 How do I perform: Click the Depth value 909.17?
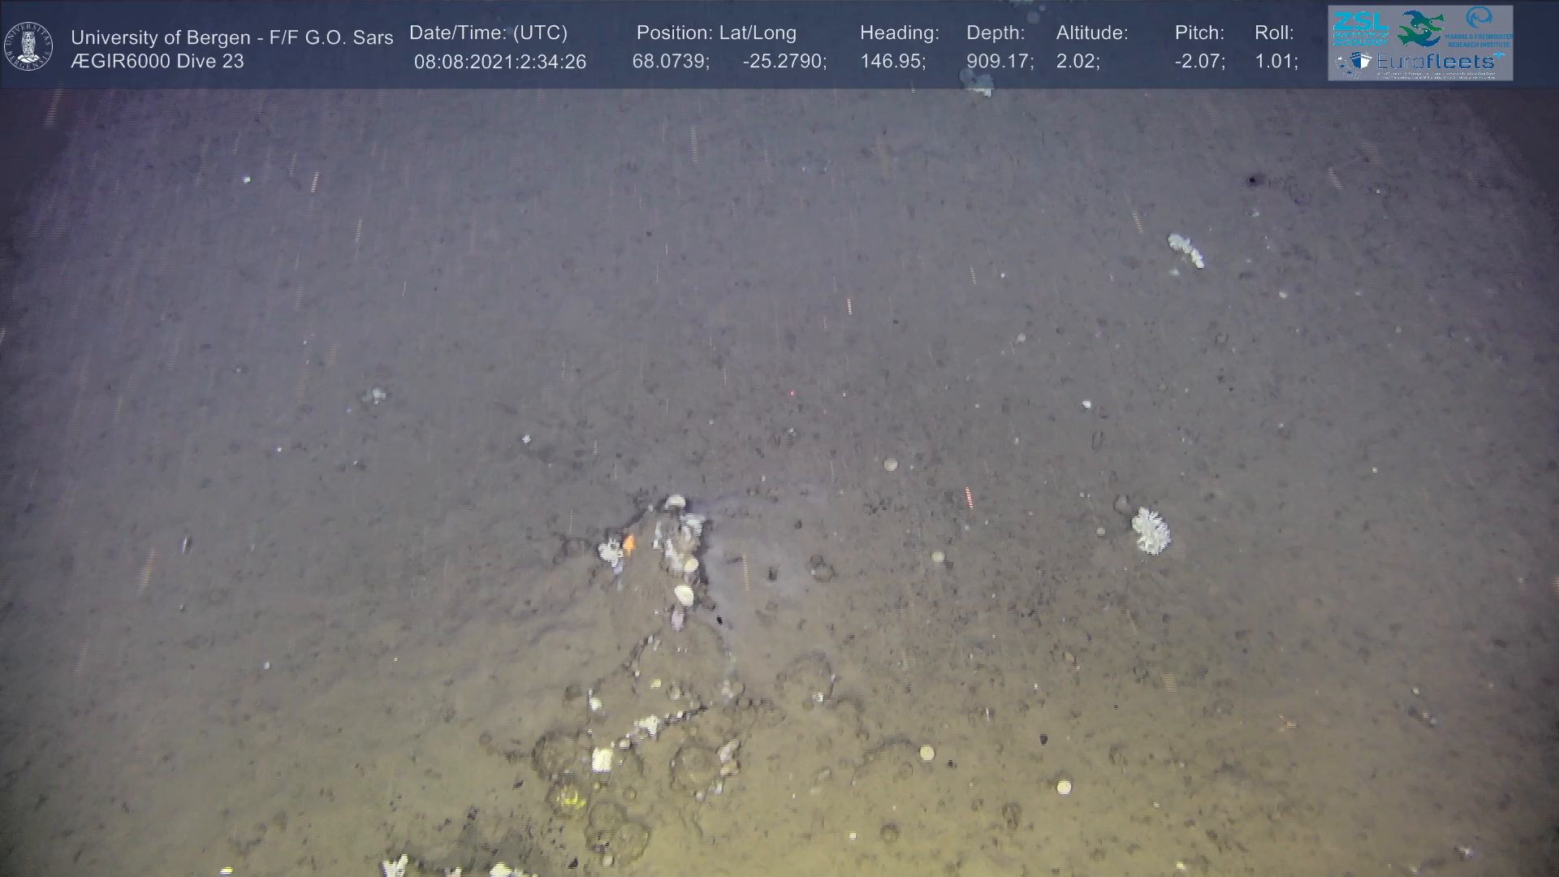coord(1000,62)
